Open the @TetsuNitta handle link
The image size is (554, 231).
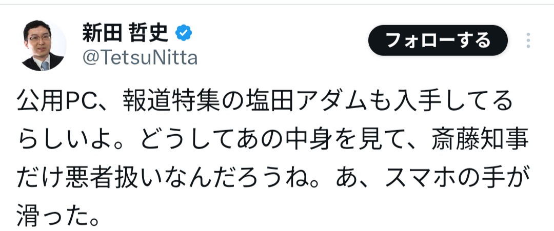(x=140, y=58)
